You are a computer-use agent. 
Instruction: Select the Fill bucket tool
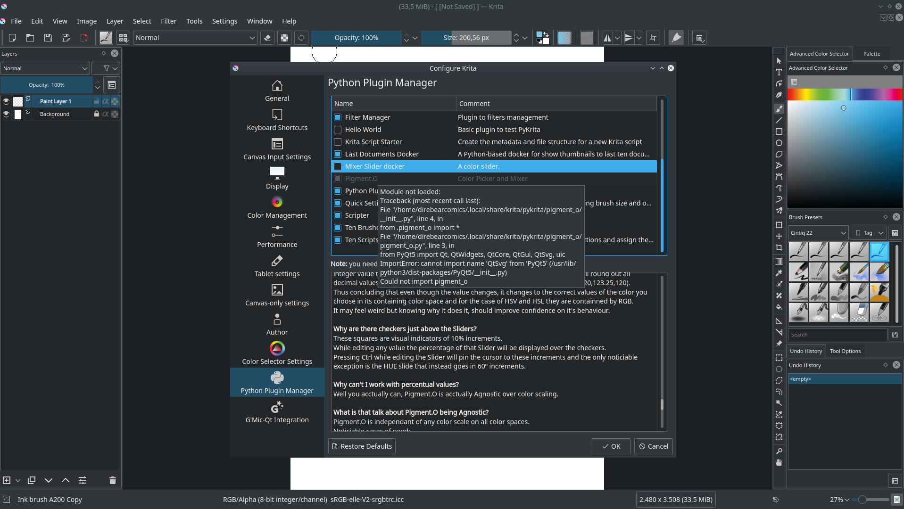779,307
